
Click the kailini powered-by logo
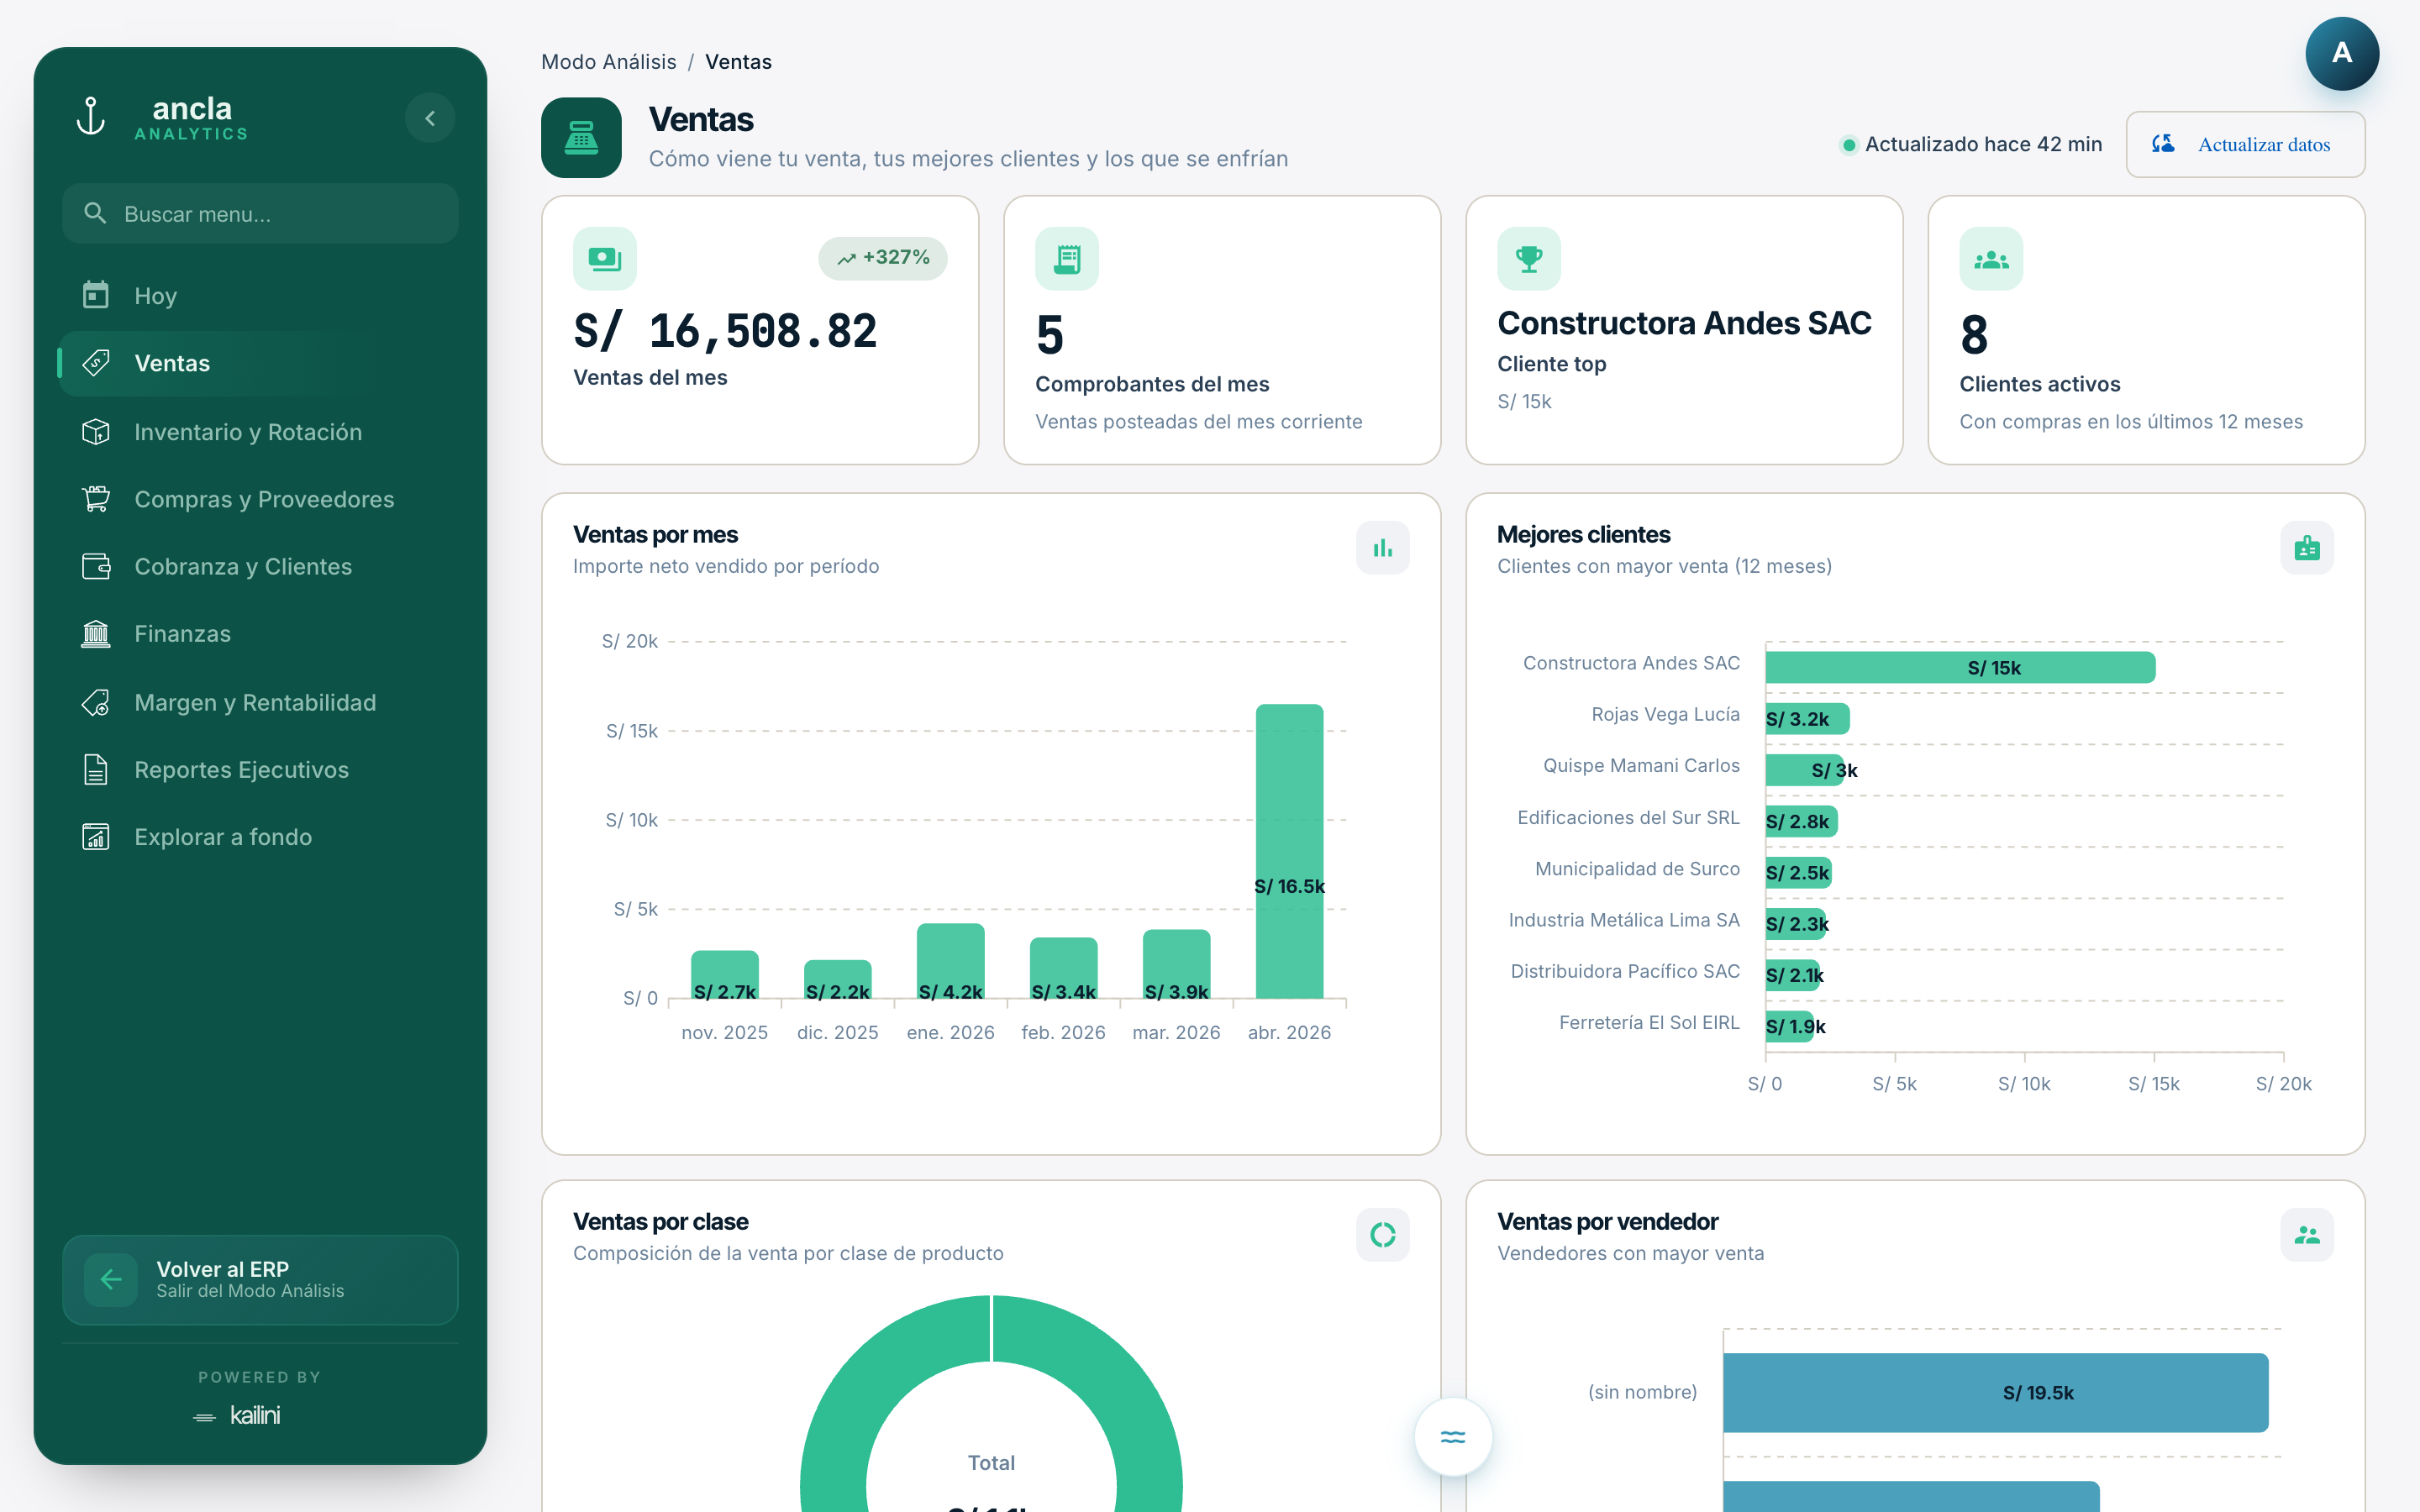pyautogui.click(x=238, y=1415)
